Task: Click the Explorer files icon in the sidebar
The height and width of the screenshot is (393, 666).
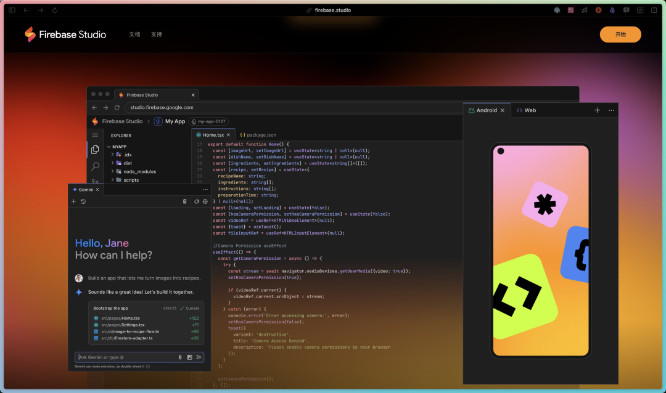Action: click(x=95, y=150)
